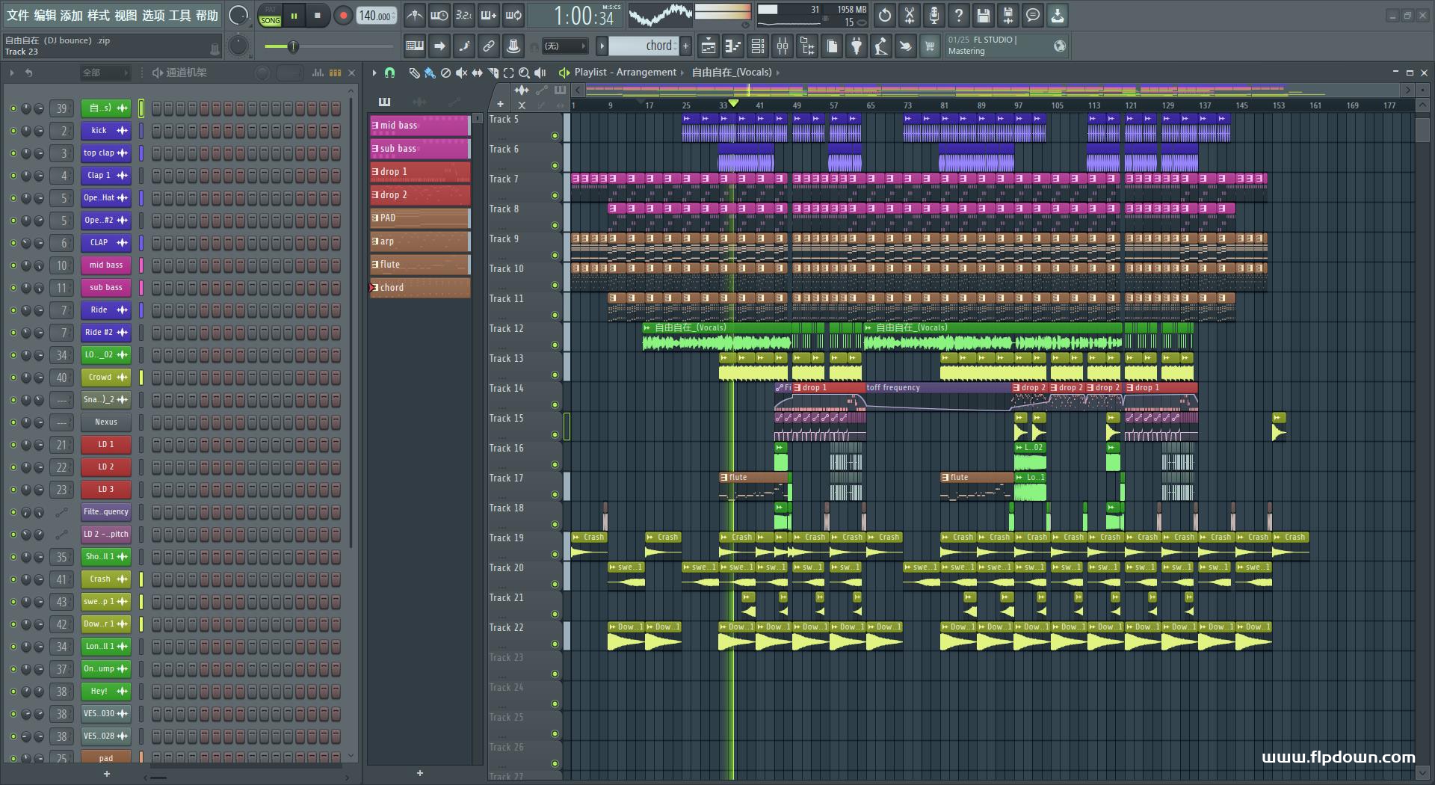Click the record button

coord(343,15)
